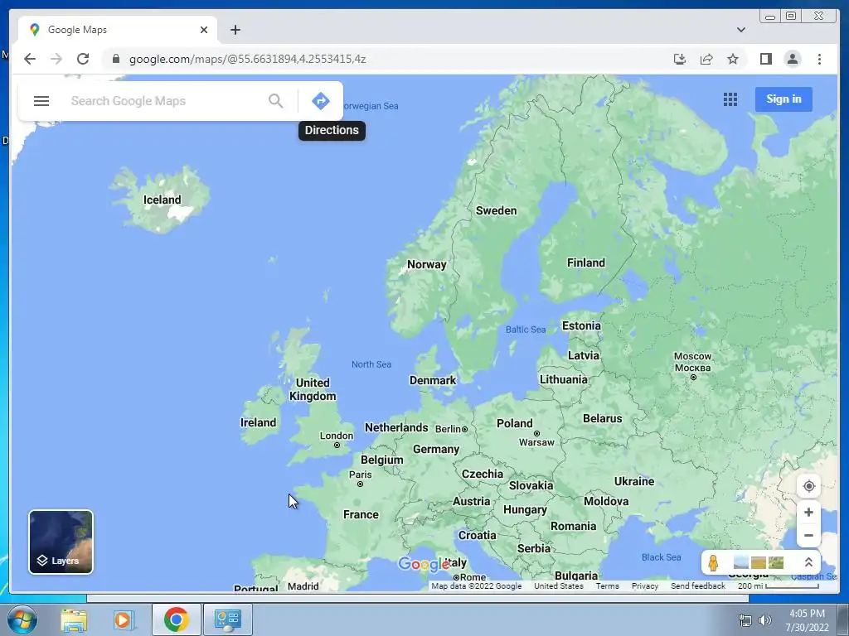Open the Chrome profile avatar

tap(792, 59)
